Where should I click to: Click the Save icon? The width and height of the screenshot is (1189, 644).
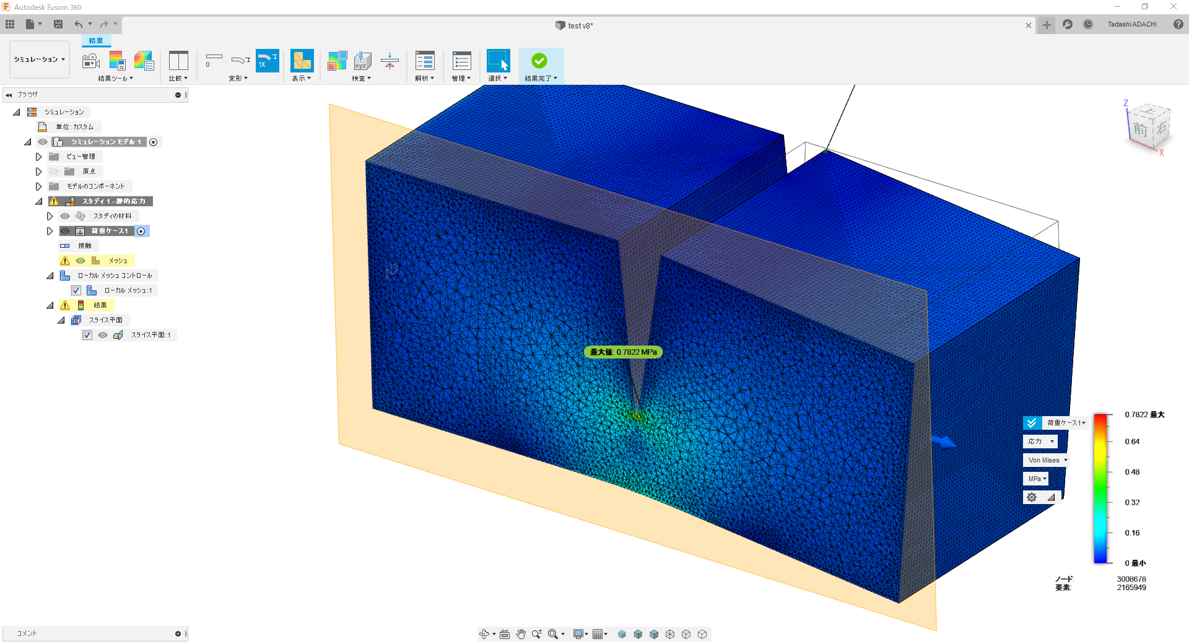[x=58, y=24]
